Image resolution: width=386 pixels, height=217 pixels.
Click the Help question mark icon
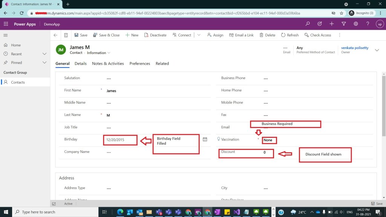368,24
